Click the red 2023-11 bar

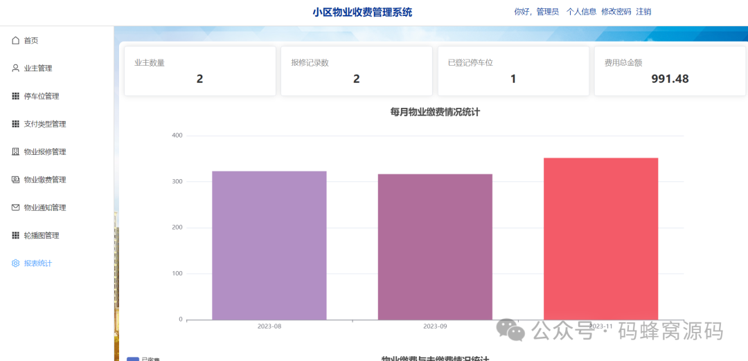click(x=601, y=239)
